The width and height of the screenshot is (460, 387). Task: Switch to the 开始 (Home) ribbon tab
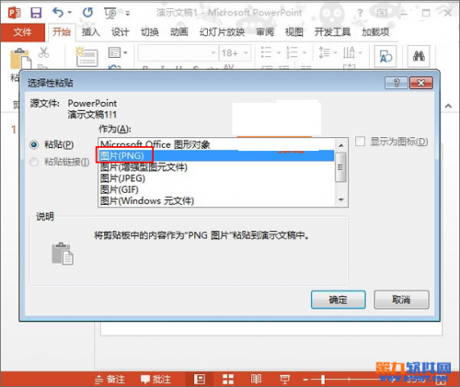pyautogui.click(x=61, y=32)
